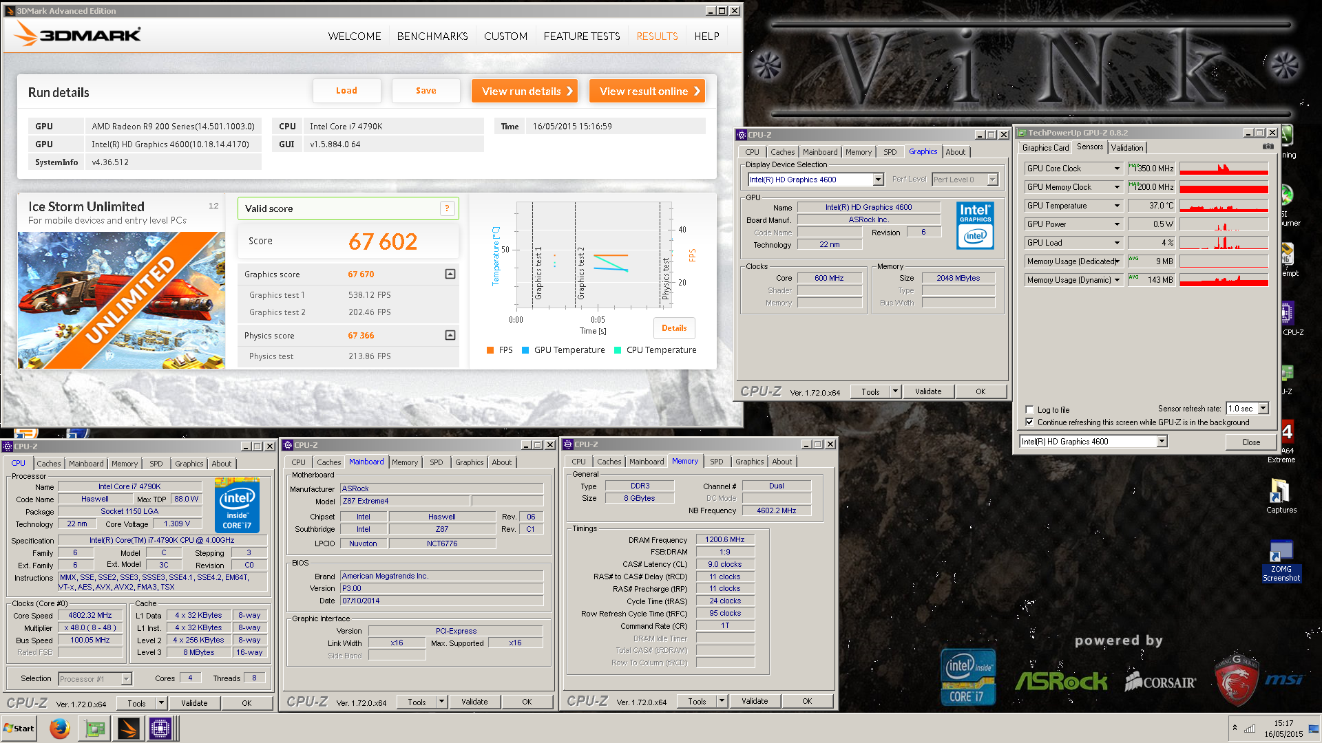Click the TechPowerUp GPU-Z title bar icon

[x=1022, y=133]
